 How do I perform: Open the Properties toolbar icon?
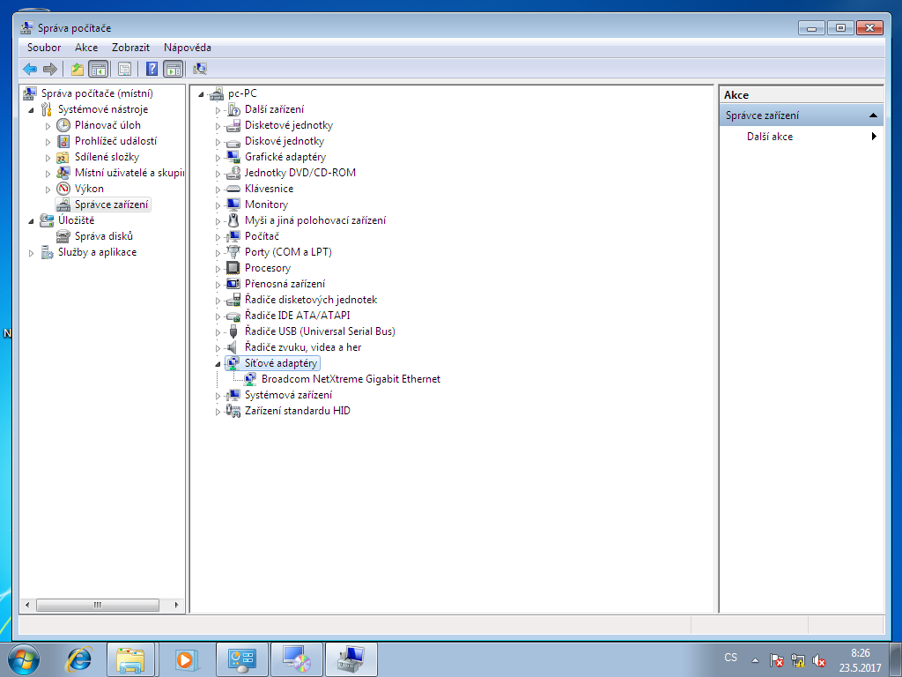pos(124,69)
